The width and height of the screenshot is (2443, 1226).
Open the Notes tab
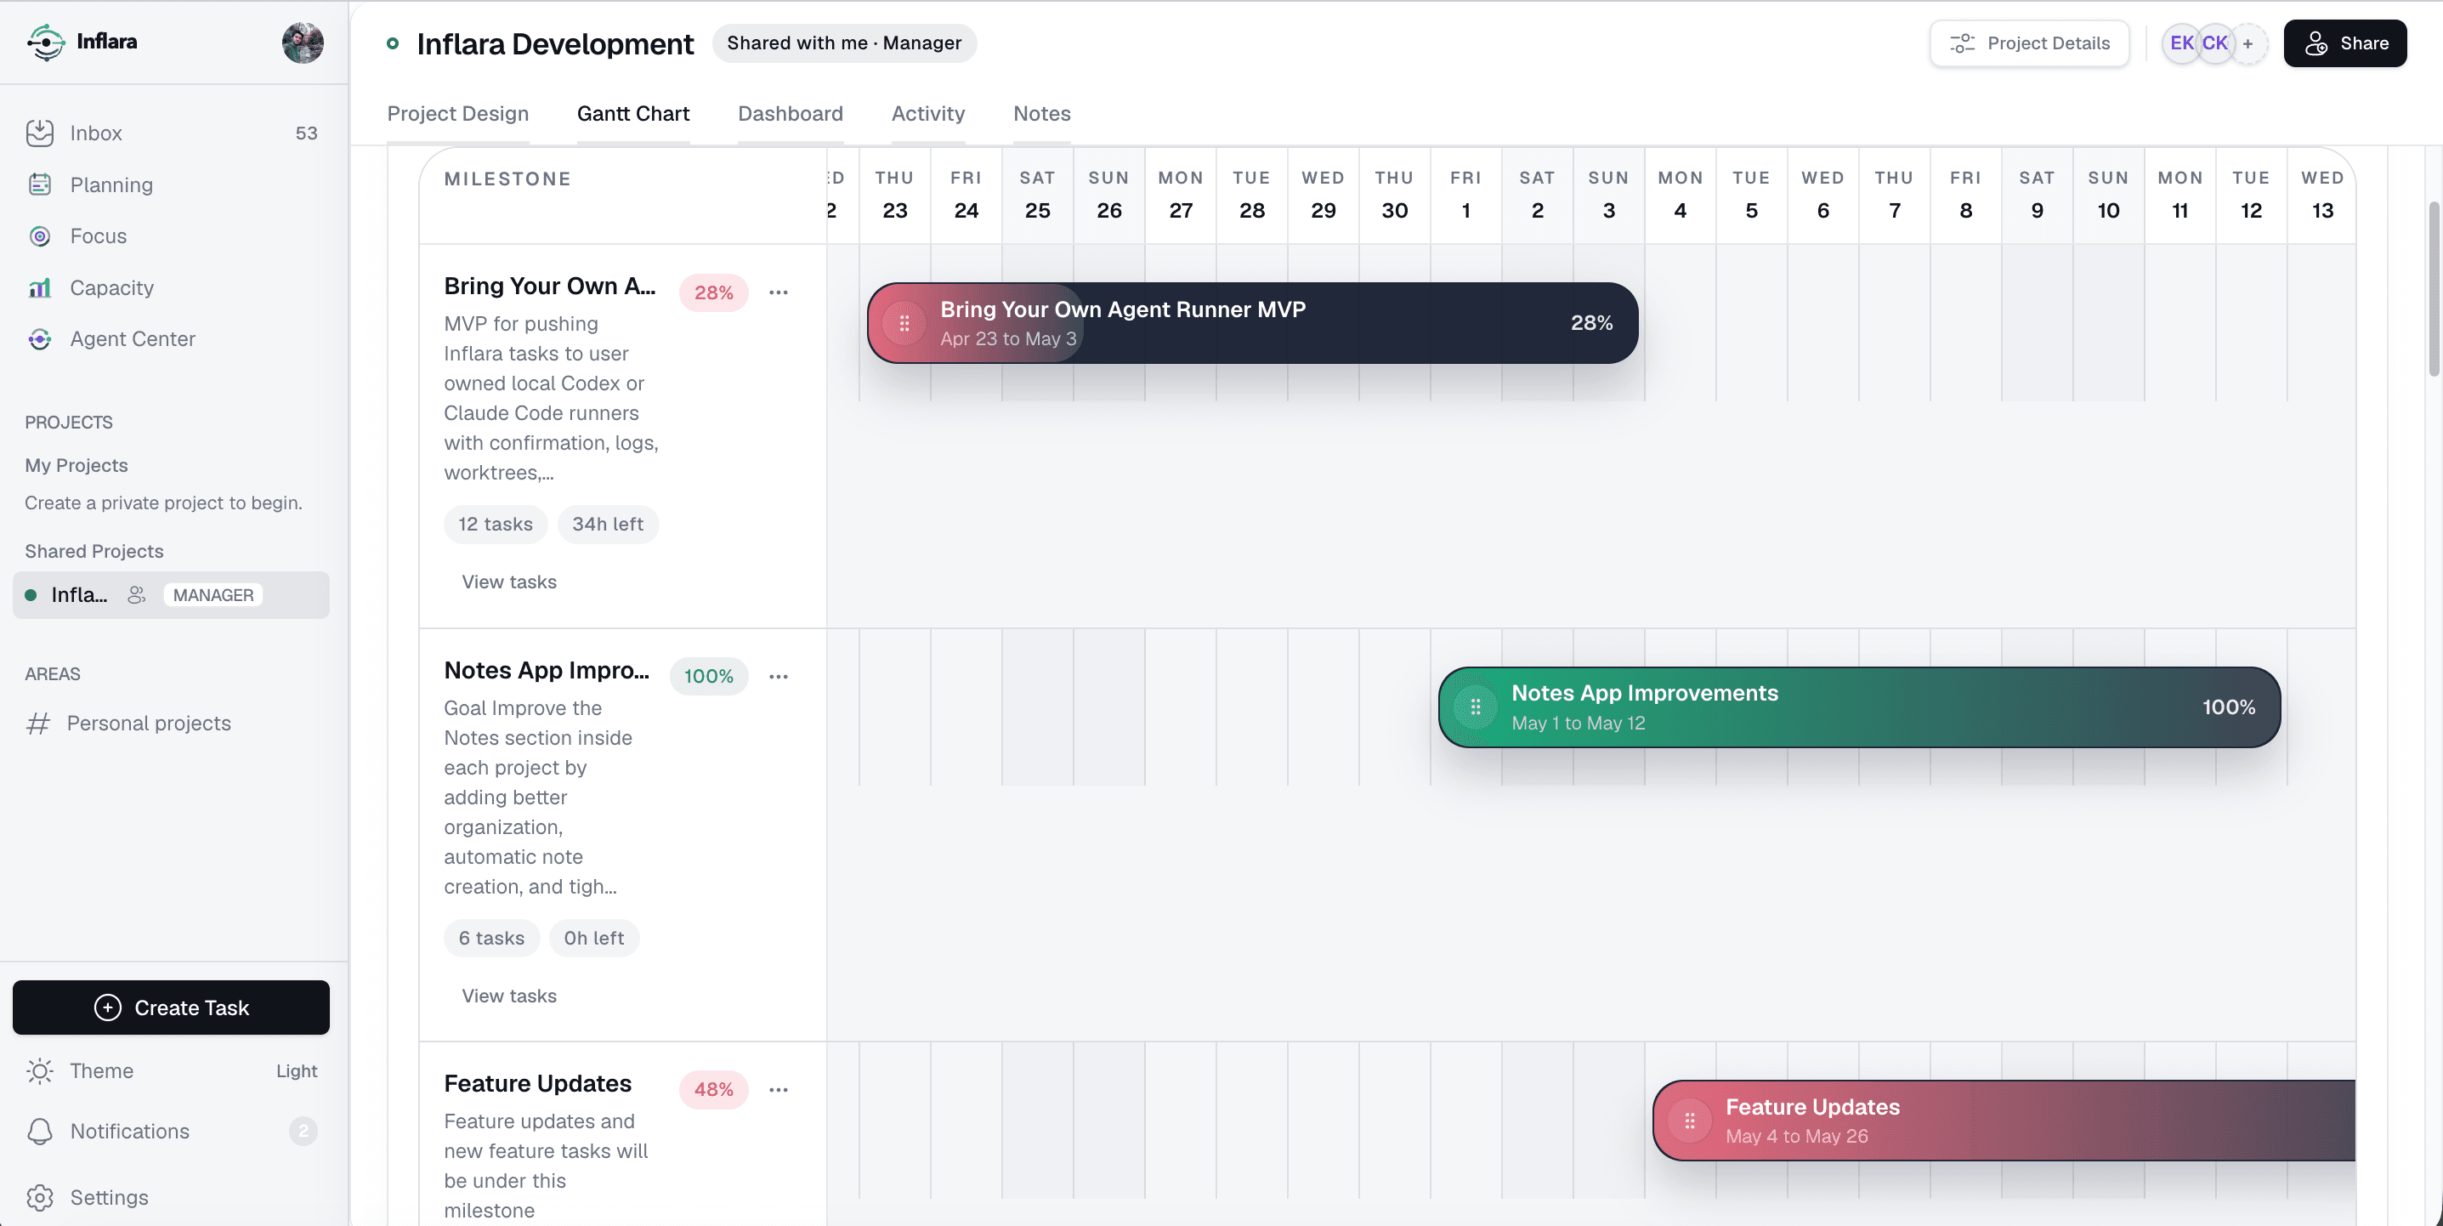tap(1041, 113)
